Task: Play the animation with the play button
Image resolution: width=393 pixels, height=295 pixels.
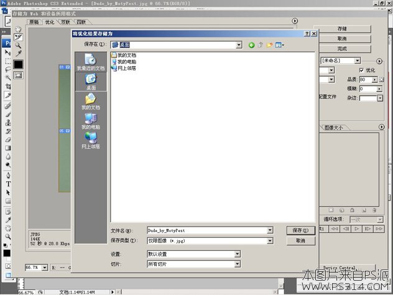Action: tap(356, 229)
